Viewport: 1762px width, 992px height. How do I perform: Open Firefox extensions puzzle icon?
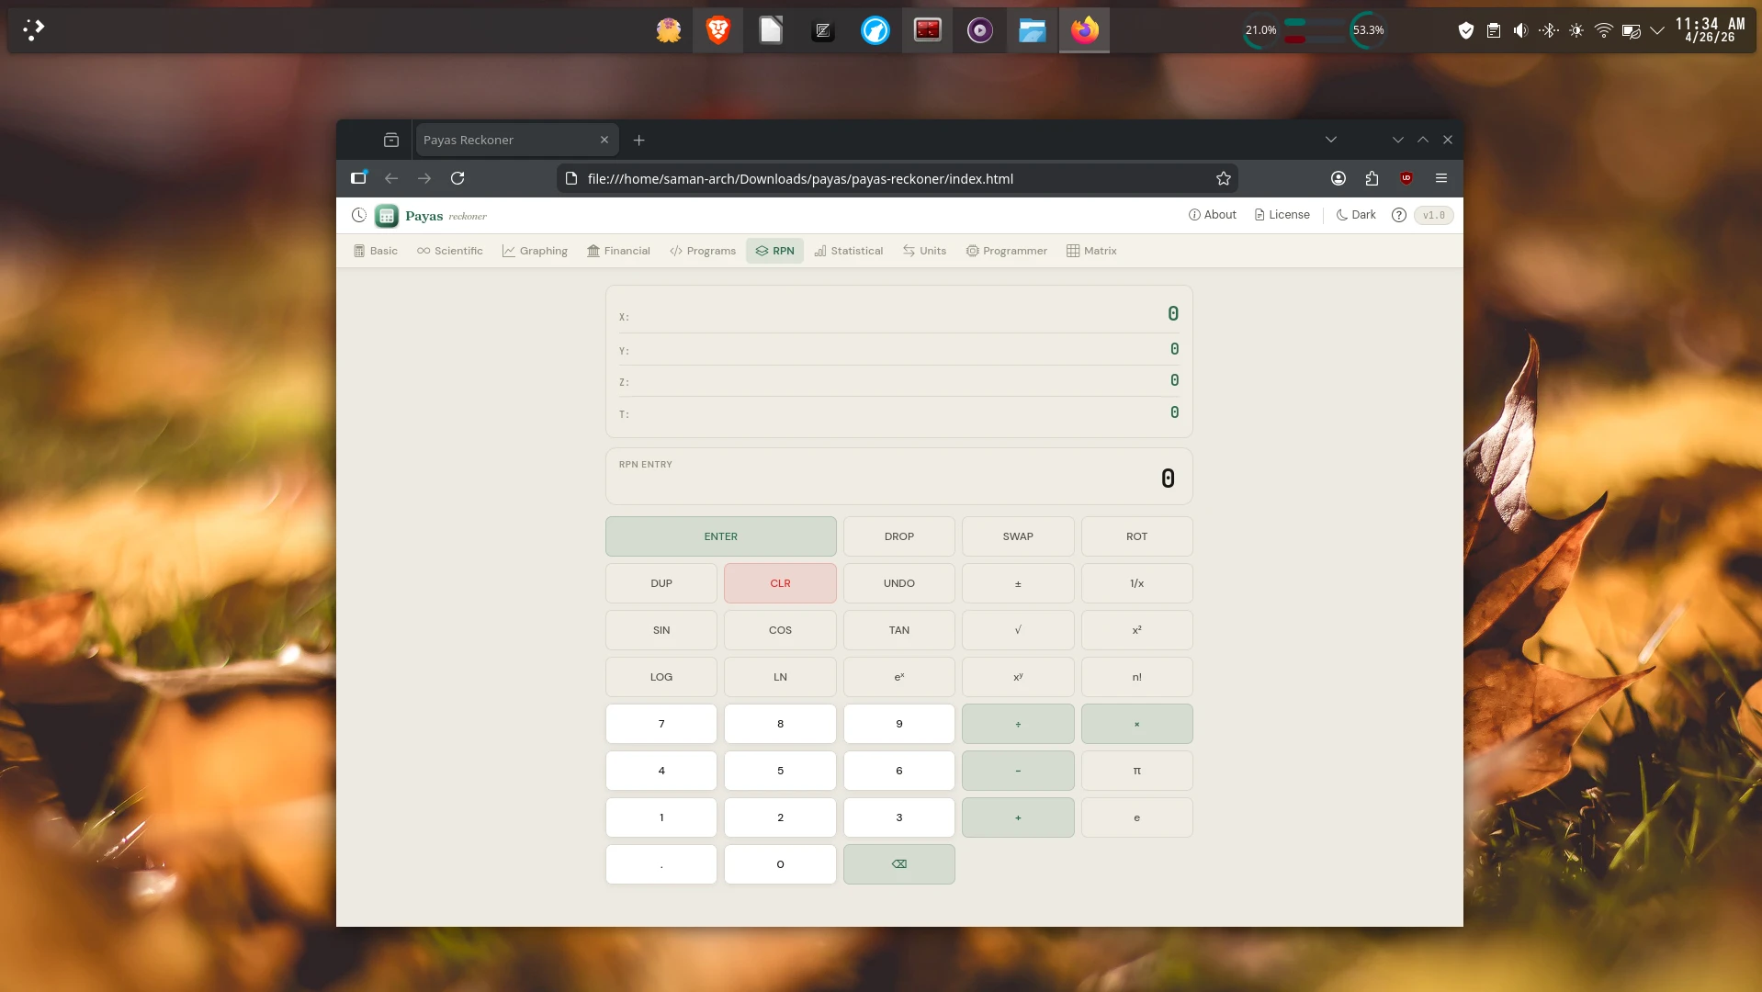coord(1372,178)
